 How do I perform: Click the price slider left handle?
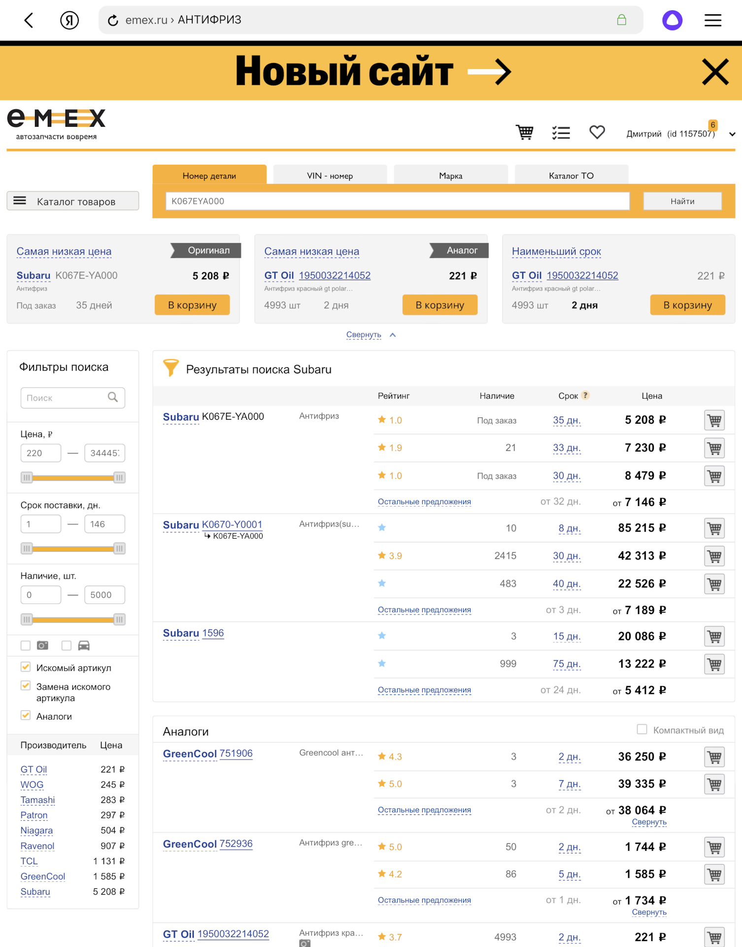coord(27,477)
